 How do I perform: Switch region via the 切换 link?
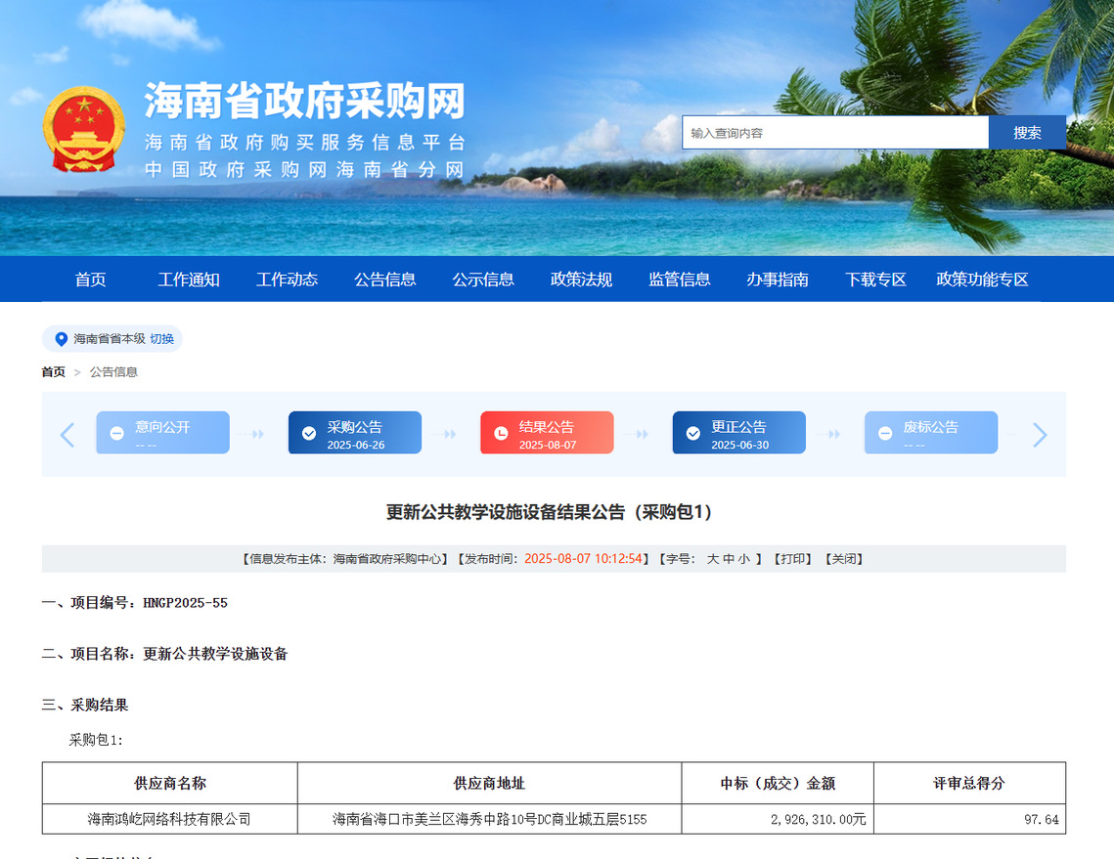pyautogui.click(x=162, y=339)
